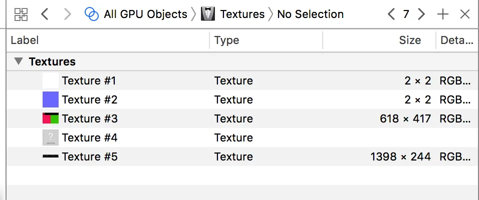
Task: Go forward with the right chevron
Action: point(68,14)
